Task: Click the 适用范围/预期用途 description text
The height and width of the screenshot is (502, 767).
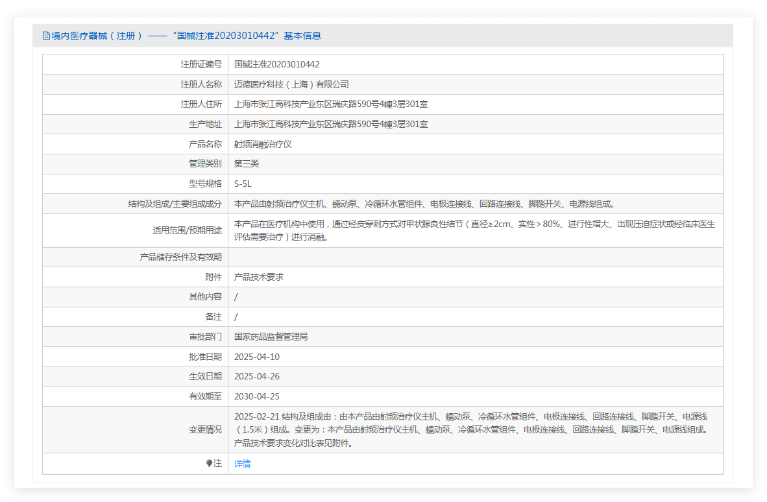Action: tap(474, 230)
